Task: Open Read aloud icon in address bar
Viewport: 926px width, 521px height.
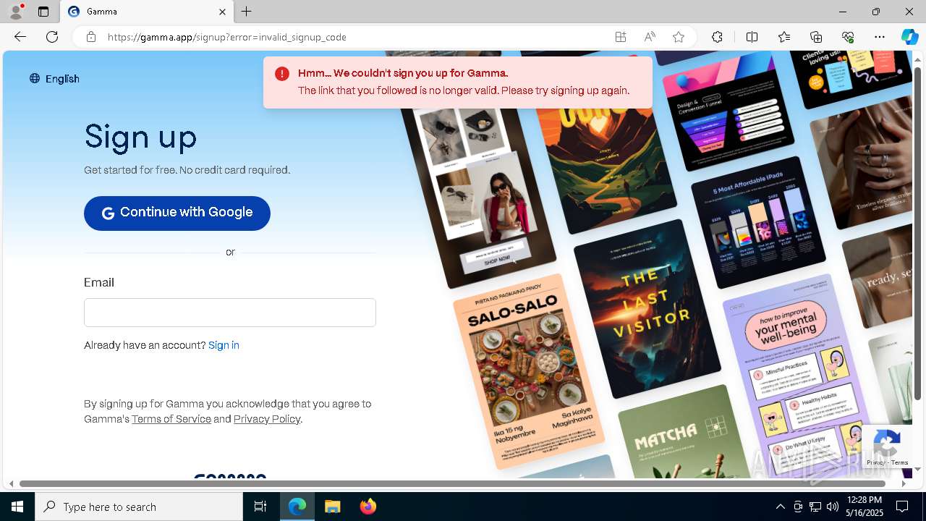Action: tap(650, 37)
